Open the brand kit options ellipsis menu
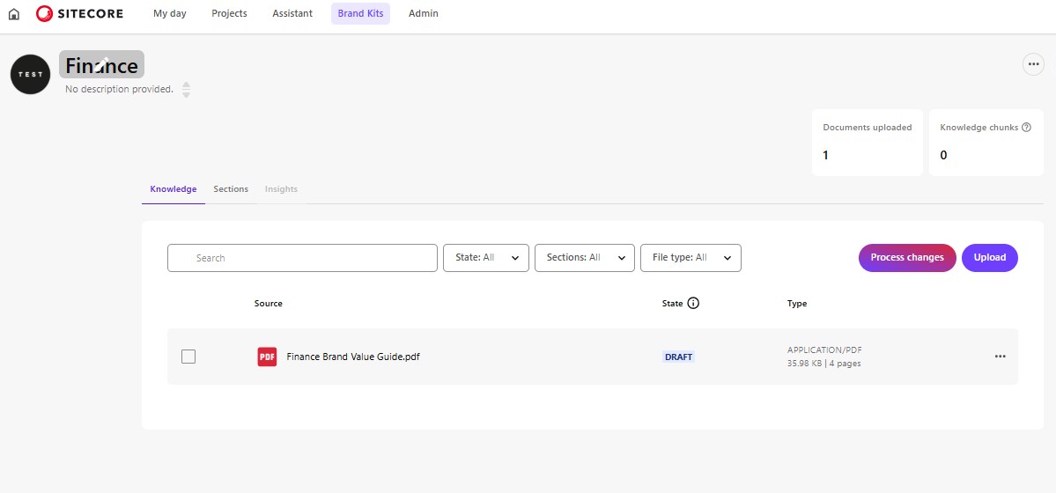The height and width of the screenshot is (493, 1056). pos(1032,64)
